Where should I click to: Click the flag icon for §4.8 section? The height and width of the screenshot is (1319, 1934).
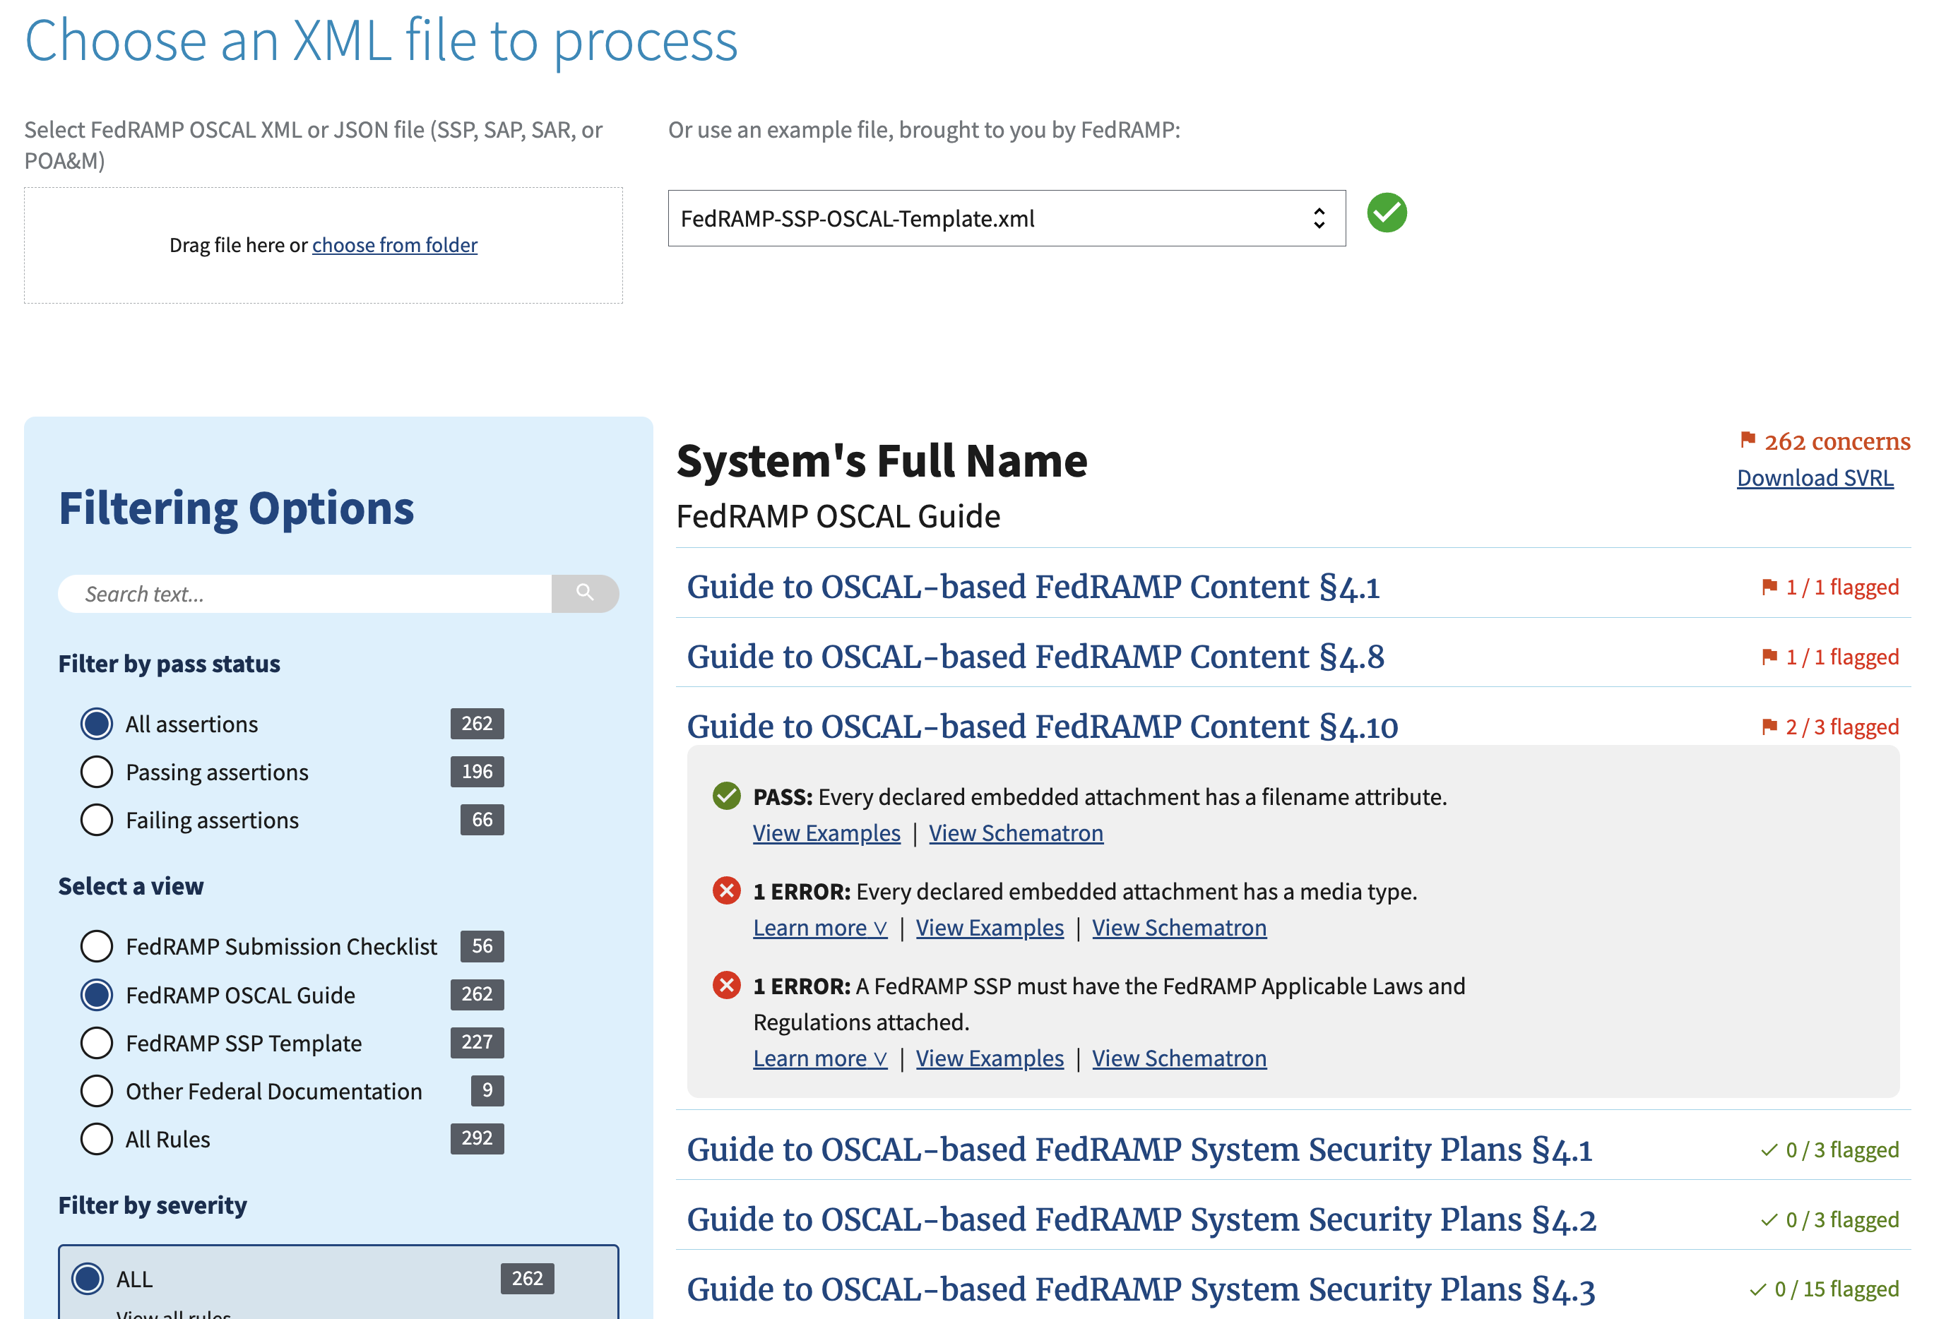coord(1769,656)
